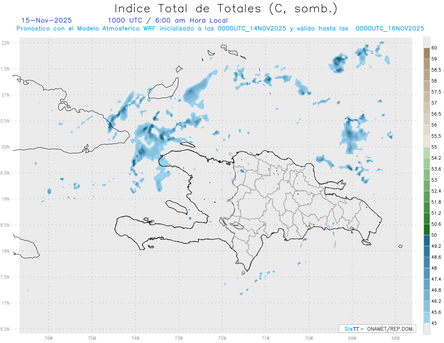Click the latitude label '21N'

(6, 95)
